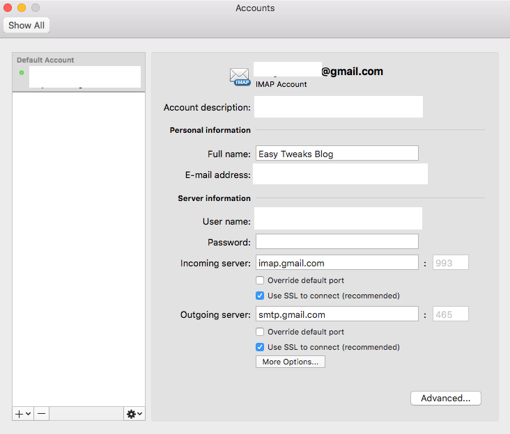Image resolution: width=510 pixels, height=434 pixels.
Task: Click the green status dot of the account
Action: [x=22, y=73]
